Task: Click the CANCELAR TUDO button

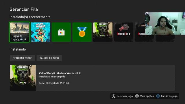Action: pyautogui.click(x=49, y=58)
